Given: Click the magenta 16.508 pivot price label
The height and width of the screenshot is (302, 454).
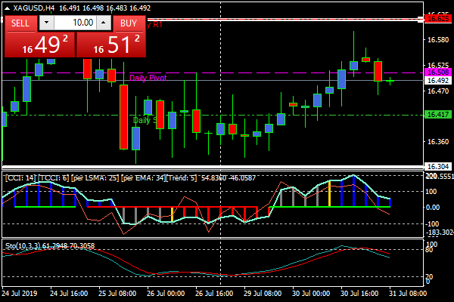Looking at the screenshot, I should [x=437, y=72].
